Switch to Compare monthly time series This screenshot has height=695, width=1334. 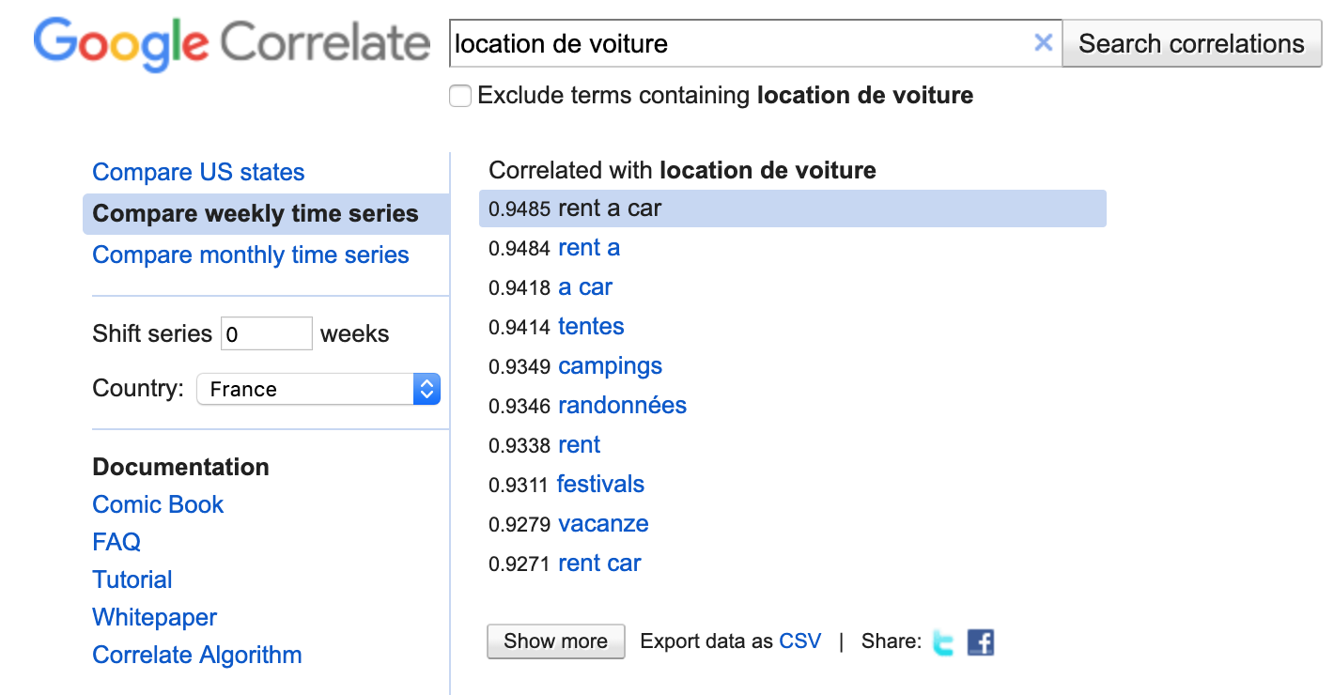pyautogui.click(x=250, y=255)
